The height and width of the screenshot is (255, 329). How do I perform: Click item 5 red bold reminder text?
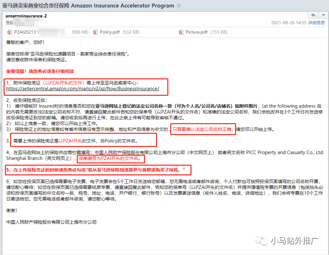click(96, 170)
